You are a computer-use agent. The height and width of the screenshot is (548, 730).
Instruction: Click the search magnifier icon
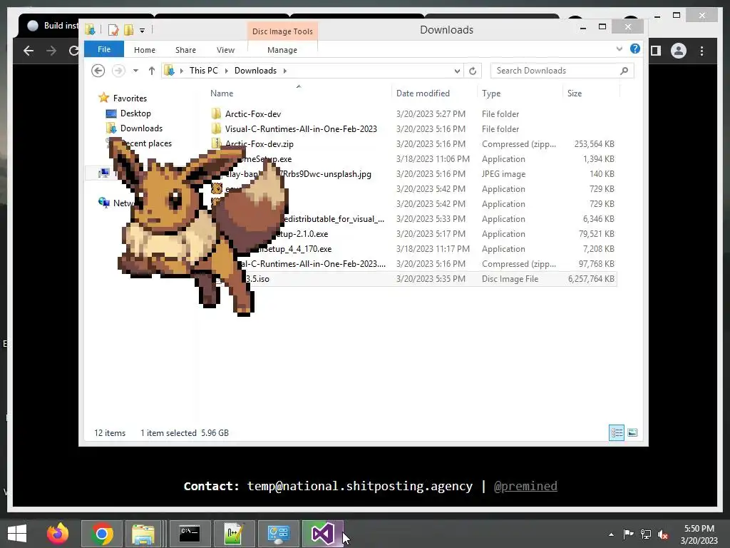[x=624, y=71]
